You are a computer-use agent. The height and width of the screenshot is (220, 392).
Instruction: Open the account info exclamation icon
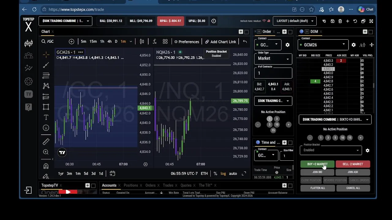pos(214,21)
